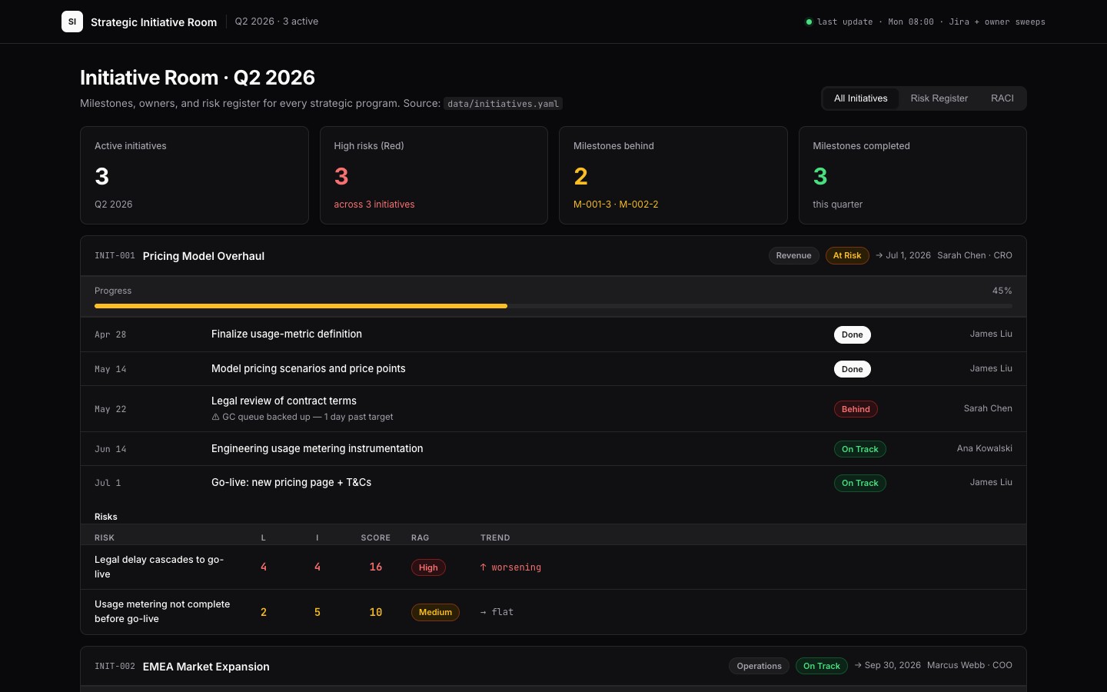1107x692 pixels.
Task: Click the 'across 3 initiatives' text
Action: (x=374, y=205)
